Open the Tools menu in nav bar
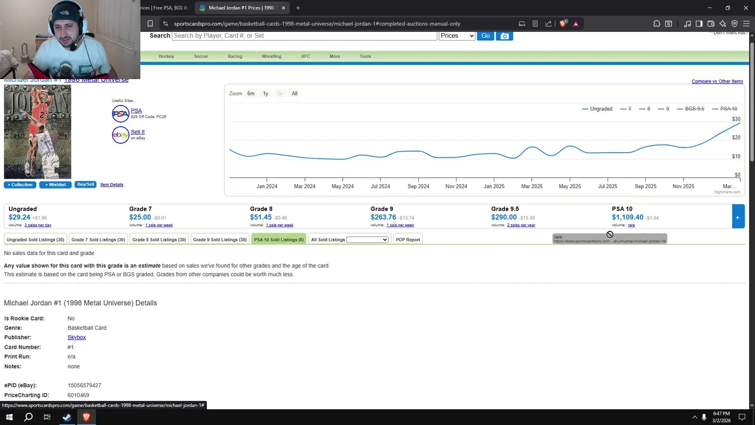755x425 pixels. click(365, 57)
